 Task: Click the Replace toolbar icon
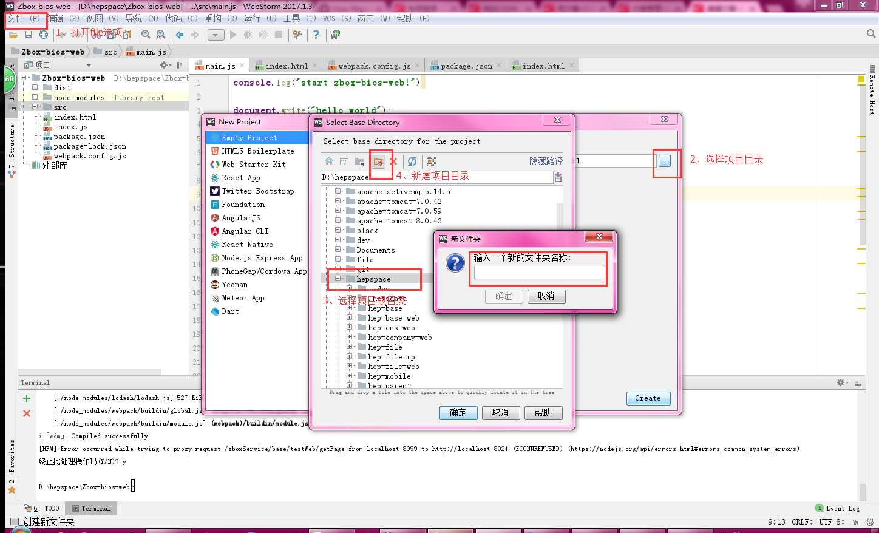pyautogui.click(x=160, y=35)
